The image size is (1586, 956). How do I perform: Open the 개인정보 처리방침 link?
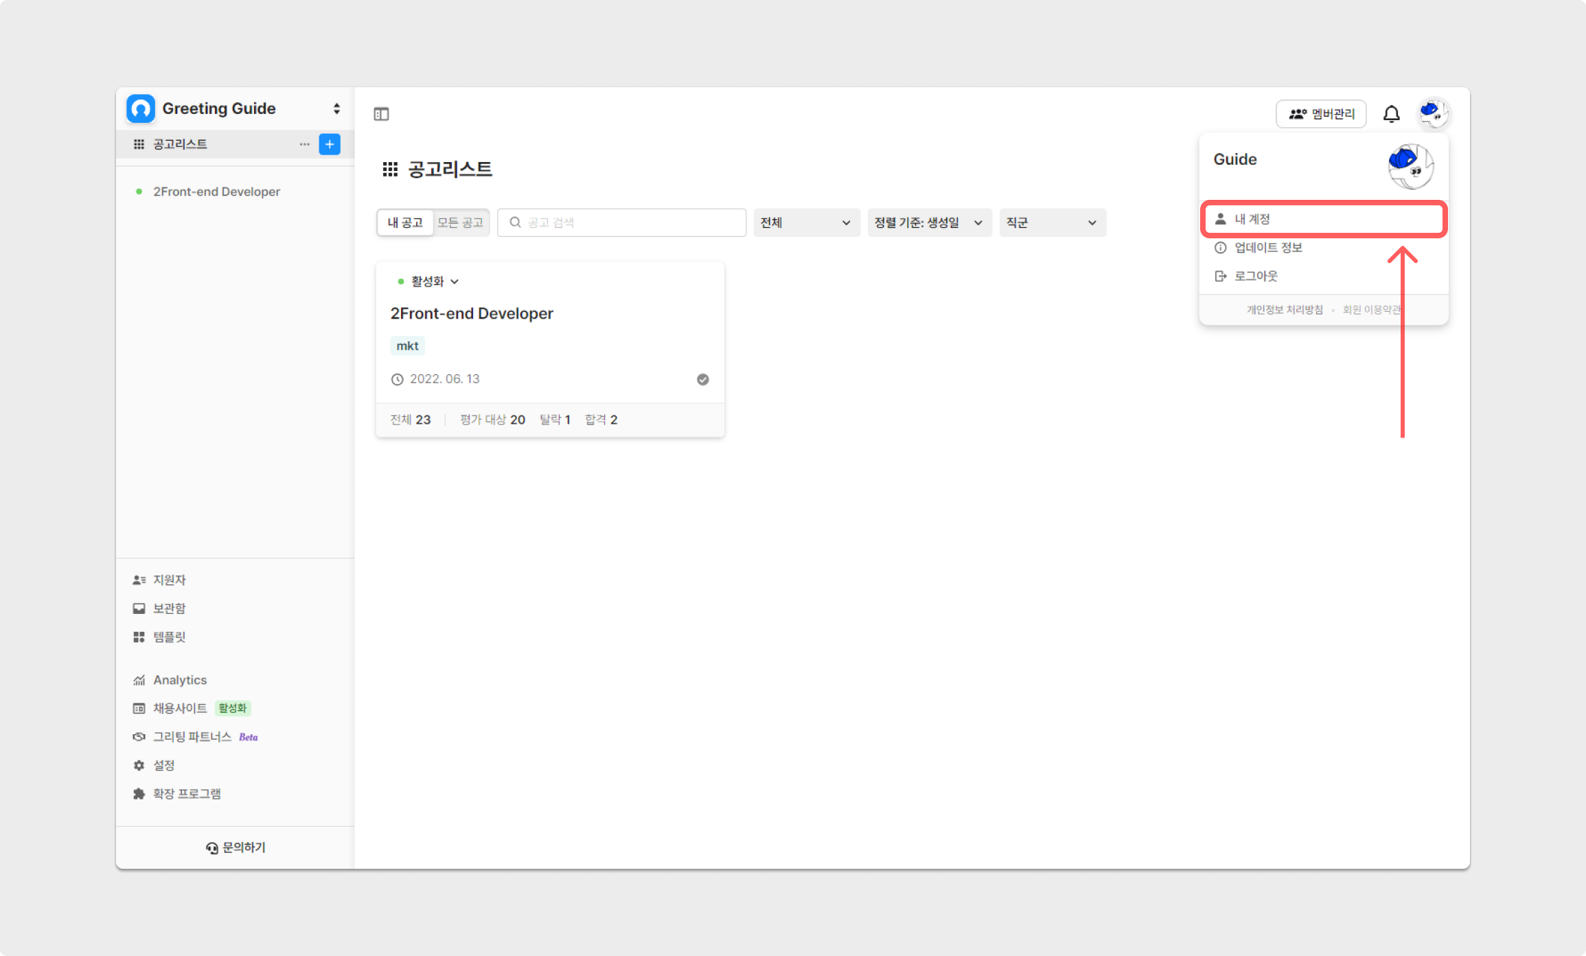(1284, 310)
